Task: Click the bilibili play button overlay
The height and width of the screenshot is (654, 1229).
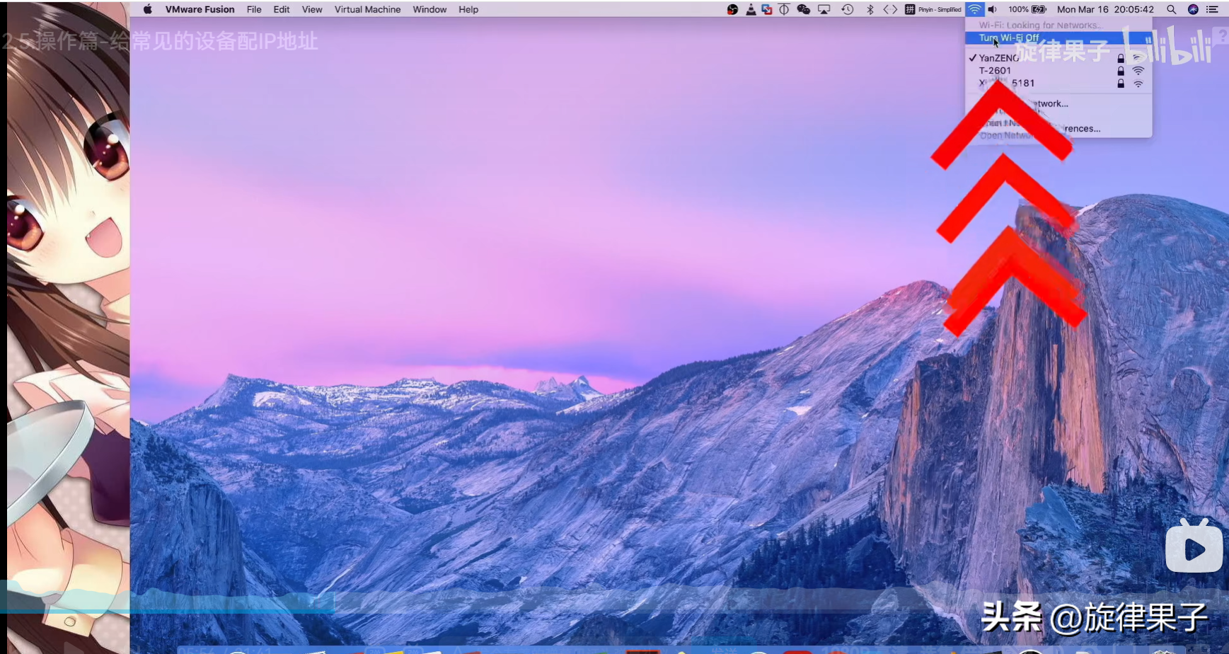Action: click(x=1194, y=548)
